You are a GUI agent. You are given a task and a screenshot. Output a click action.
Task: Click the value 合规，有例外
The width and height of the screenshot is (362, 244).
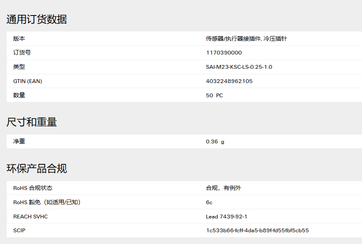tap(224, 188)
